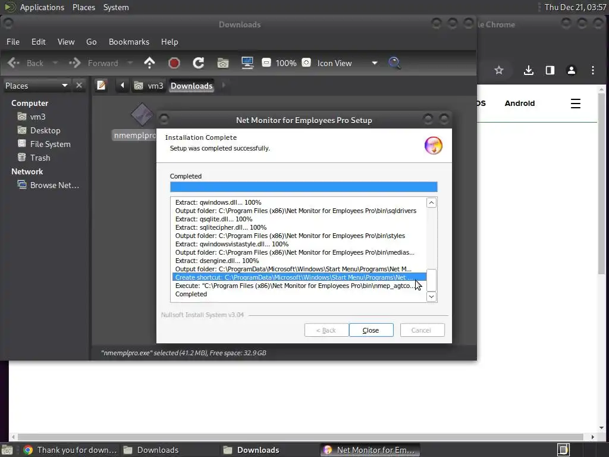Viewport: 609px width, 457px height.
Task: Select the 'Execute:' nmep_agtco log line
Action: pyautogui.click(x=295, y=286)
